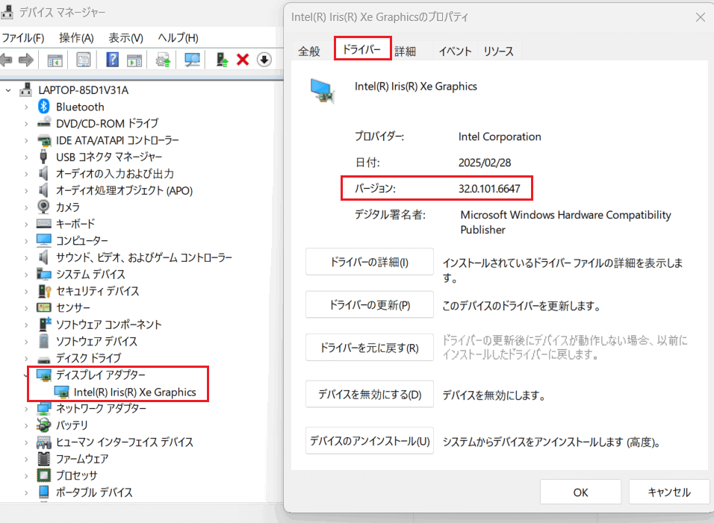Viewport: 714px width, 523px height.
Task: Open the 操作(A) menu
Action: click(76, 38)
